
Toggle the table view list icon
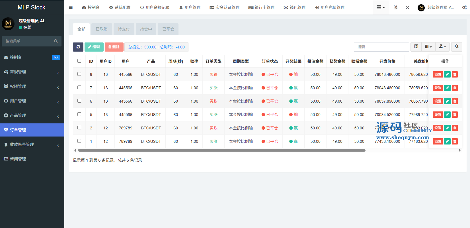click(x=416, y=47)
